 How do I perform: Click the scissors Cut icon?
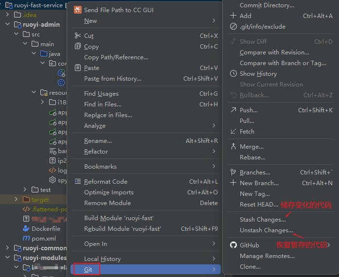pyautogui.click(x=78, y=35)
